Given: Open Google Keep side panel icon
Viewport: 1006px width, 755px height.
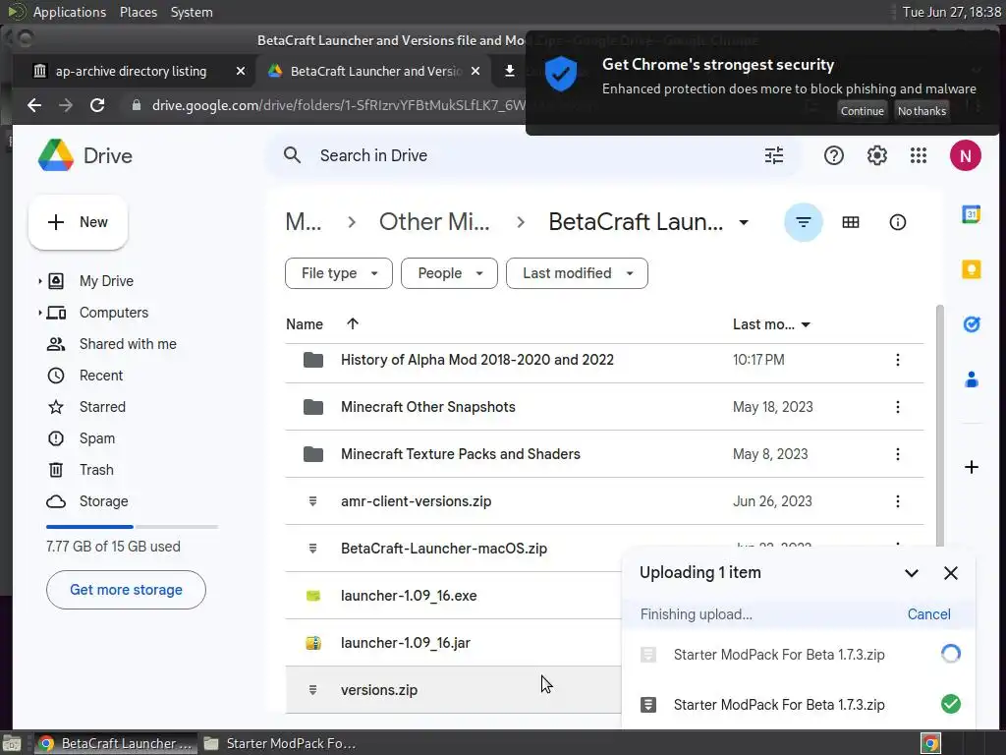Looking at the screenshot, I should coord(972,269).
